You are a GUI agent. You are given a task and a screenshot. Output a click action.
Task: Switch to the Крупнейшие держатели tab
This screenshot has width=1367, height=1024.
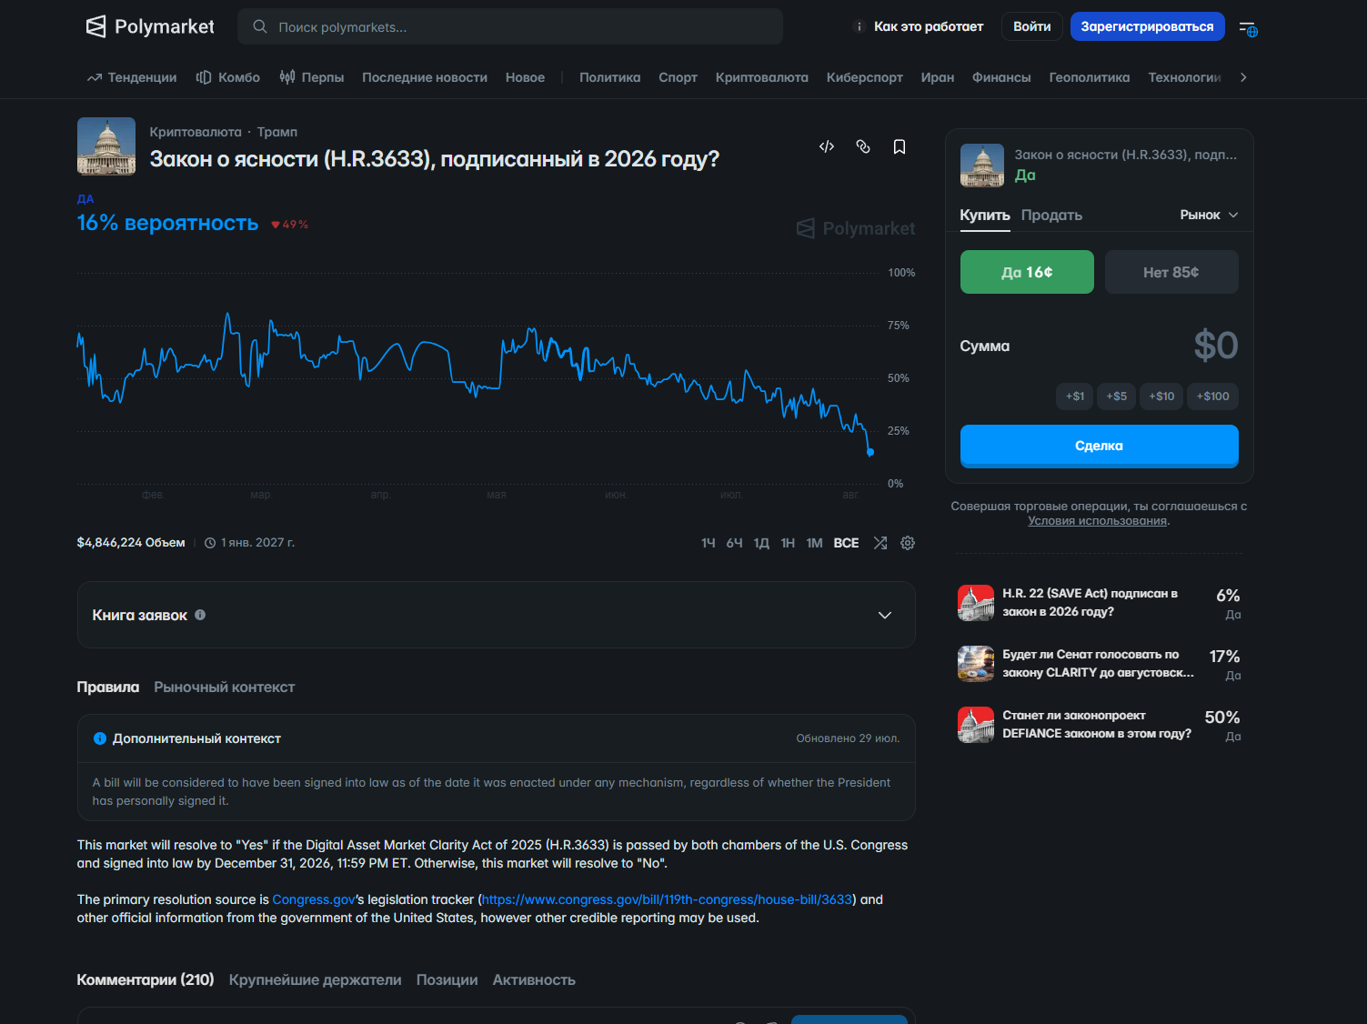315,980
